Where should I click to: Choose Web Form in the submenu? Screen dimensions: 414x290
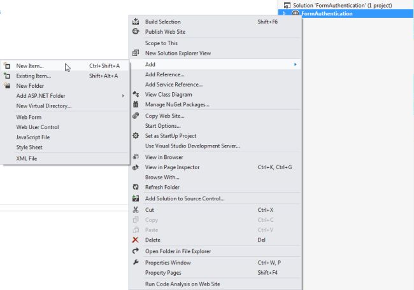[29, 117]
